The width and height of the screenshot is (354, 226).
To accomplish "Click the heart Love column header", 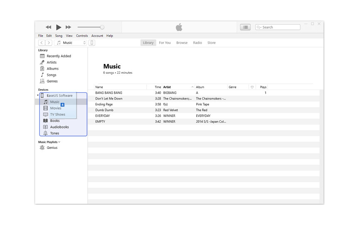I will point(252,87).
